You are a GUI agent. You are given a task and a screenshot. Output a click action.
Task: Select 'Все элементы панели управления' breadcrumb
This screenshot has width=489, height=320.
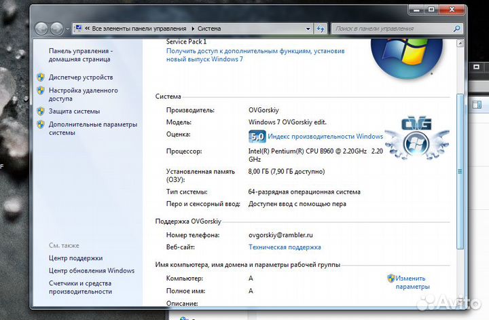tap(139, 29)
